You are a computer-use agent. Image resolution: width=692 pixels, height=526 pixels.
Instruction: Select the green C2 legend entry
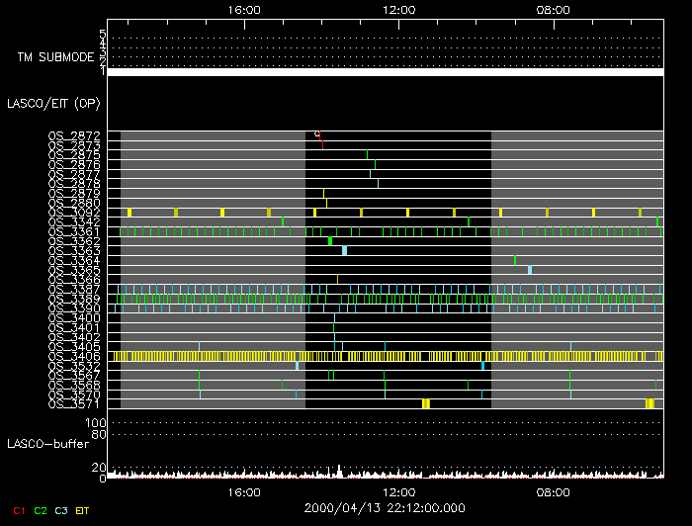[41, 510]
